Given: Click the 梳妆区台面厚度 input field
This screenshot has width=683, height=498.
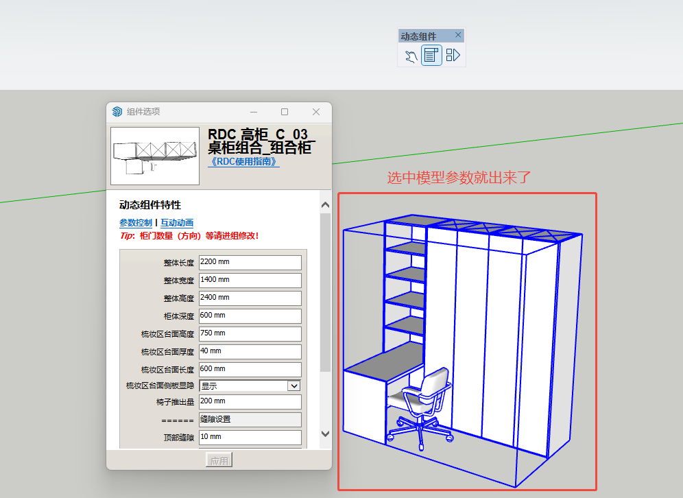Looking at the screenshot, I should click(x=250, y=352).
